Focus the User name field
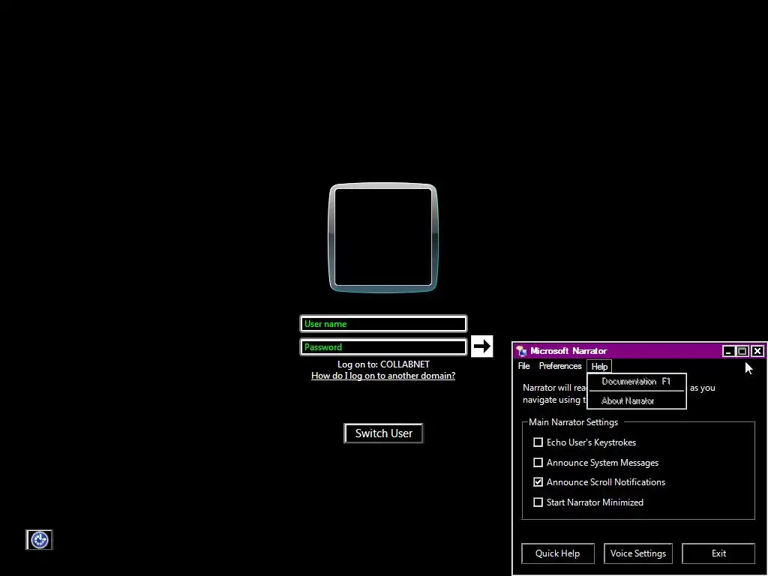Image resolution: width=768 pixels, height=576 pixels. (x=383, y=324)
